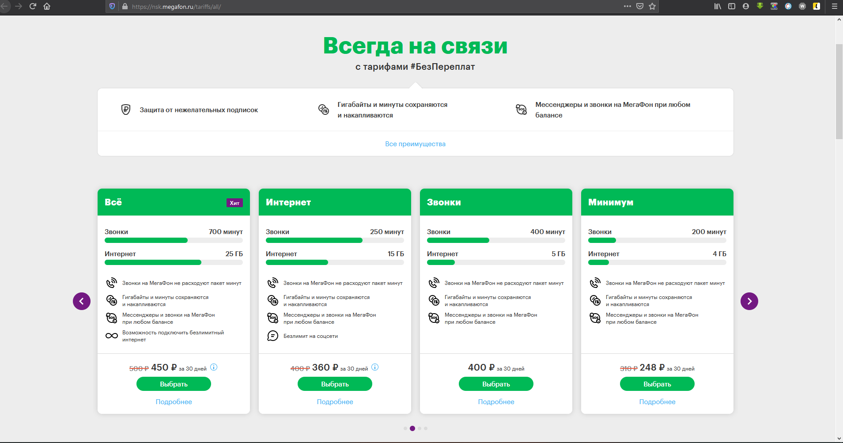The image size is (843, 443).
Task: Select the third carousel pagination dot
Action: pos(420,428)
